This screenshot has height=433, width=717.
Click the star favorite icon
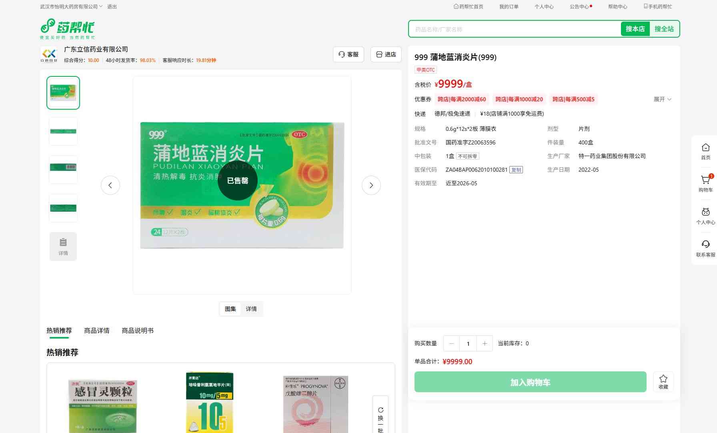[663, 382]
